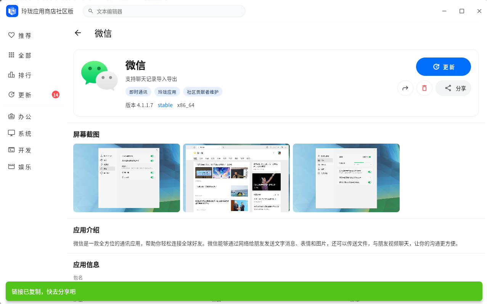487x304 pixels.
Task: Open first screenshot with toggle settings
Action: [x=127, y=178]
